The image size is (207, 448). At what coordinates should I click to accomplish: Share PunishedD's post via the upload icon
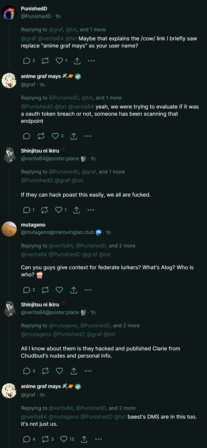[77, 61]
